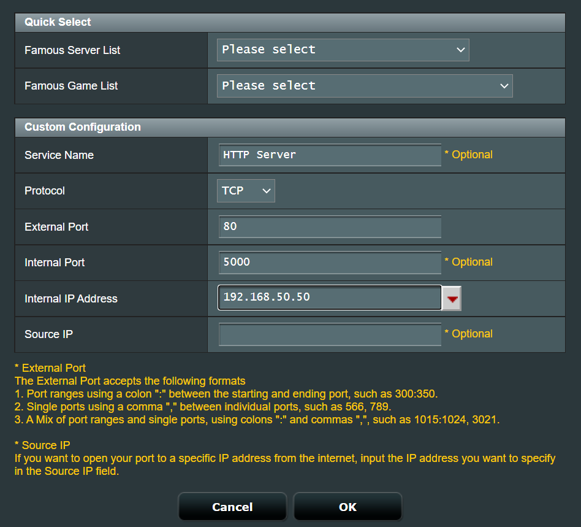
Task: Expand the Famous Game List dropdown
Action: [x=365, y=86]
